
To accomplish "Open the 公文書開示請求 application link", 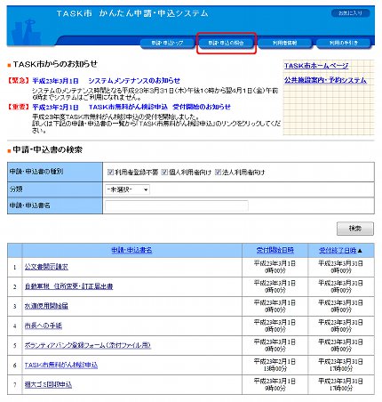I will [x=46, y=267].
